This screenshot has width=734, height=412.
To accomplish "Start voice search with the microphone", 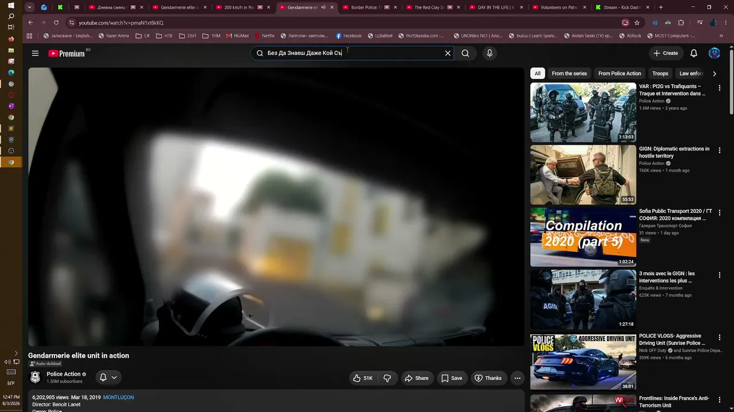I will click(489, 53).
